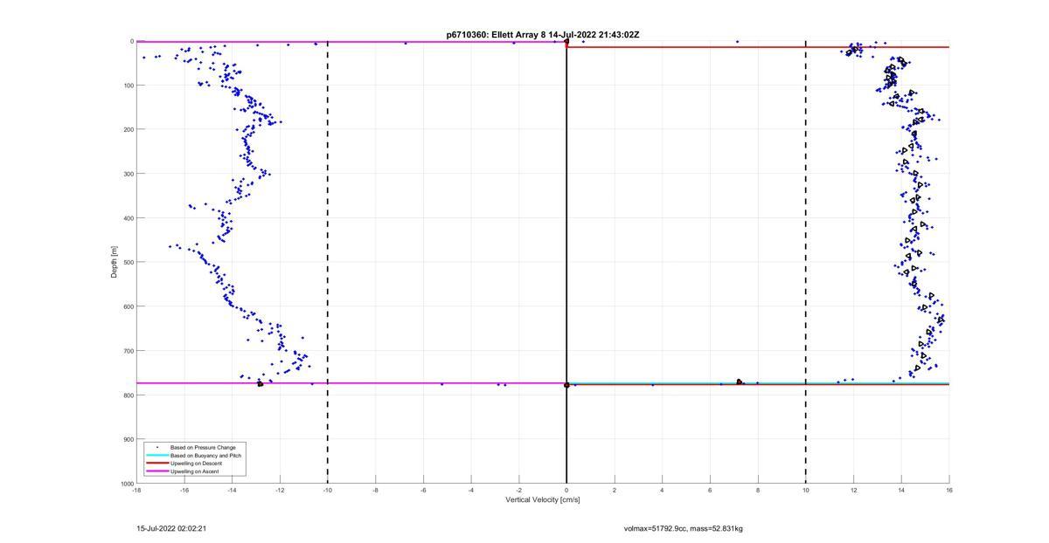Click the depth tick label '800'
The width and height of the screenshot is (1049, 543).
(x=128, y=395)
